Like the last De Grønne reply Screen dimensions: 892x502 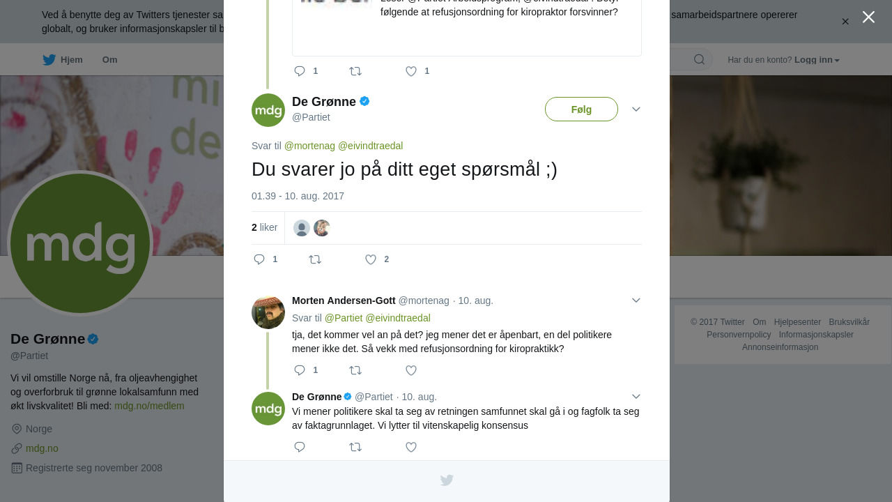pos(411,447)
